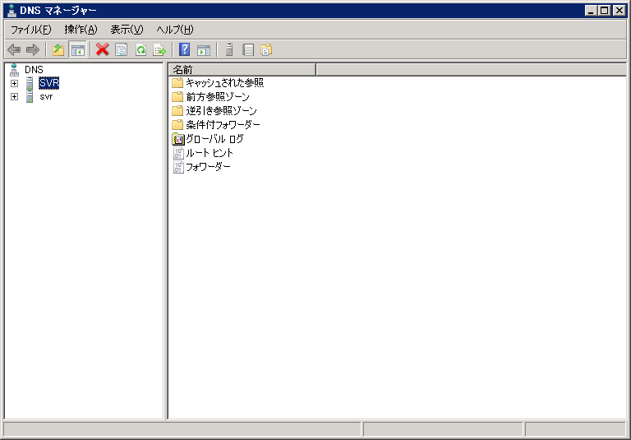
Task: Click the Forward arrow in the toolbar
Action: pyautogui.click(x=33, y=50)
